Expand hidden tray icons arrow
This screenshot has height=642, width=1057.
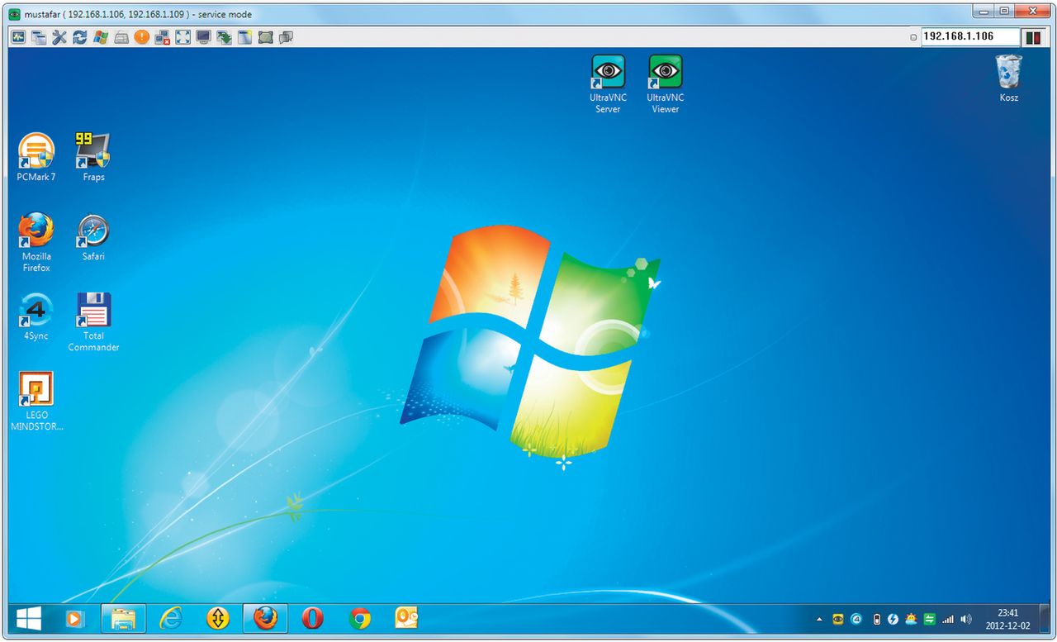point(819,619)
